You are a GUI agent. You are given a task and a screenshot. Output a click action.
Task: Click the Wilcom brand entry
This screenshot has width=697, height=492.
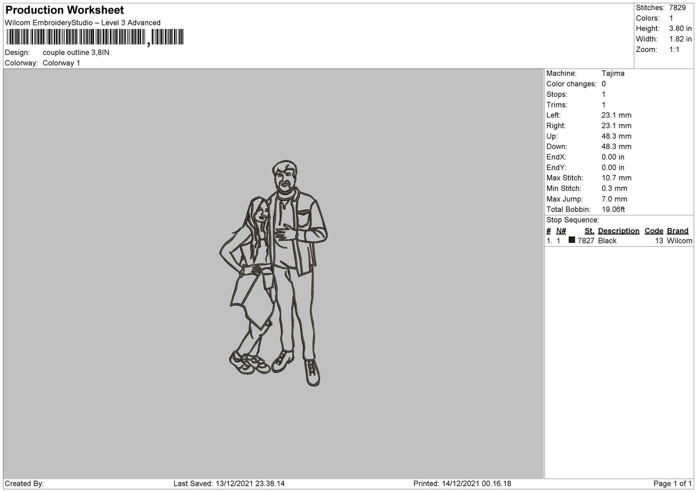pyautogui.click(x=679, y=241)
